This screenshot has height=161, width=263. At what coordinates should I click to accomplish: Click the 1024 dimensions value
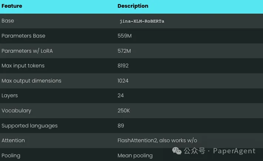point(123,81)
